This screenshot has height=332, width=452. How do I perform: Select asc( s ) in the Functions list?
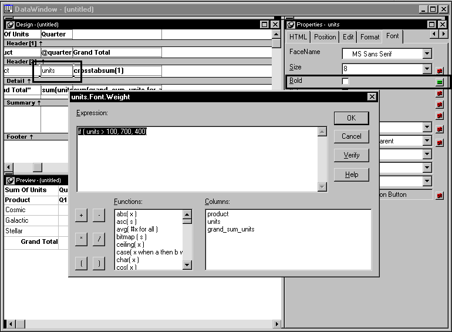click(127, 222)
